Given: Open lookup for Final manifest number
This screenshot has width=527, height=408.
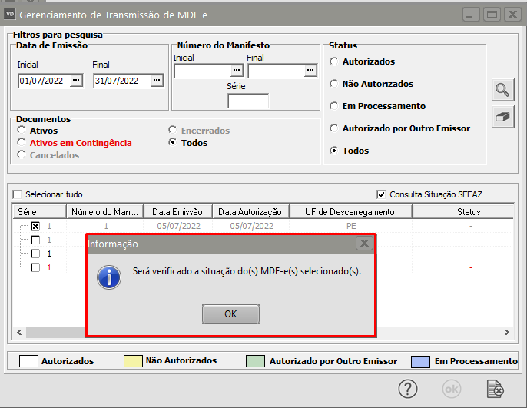Looking at the screenshot, I should point(310,71).
